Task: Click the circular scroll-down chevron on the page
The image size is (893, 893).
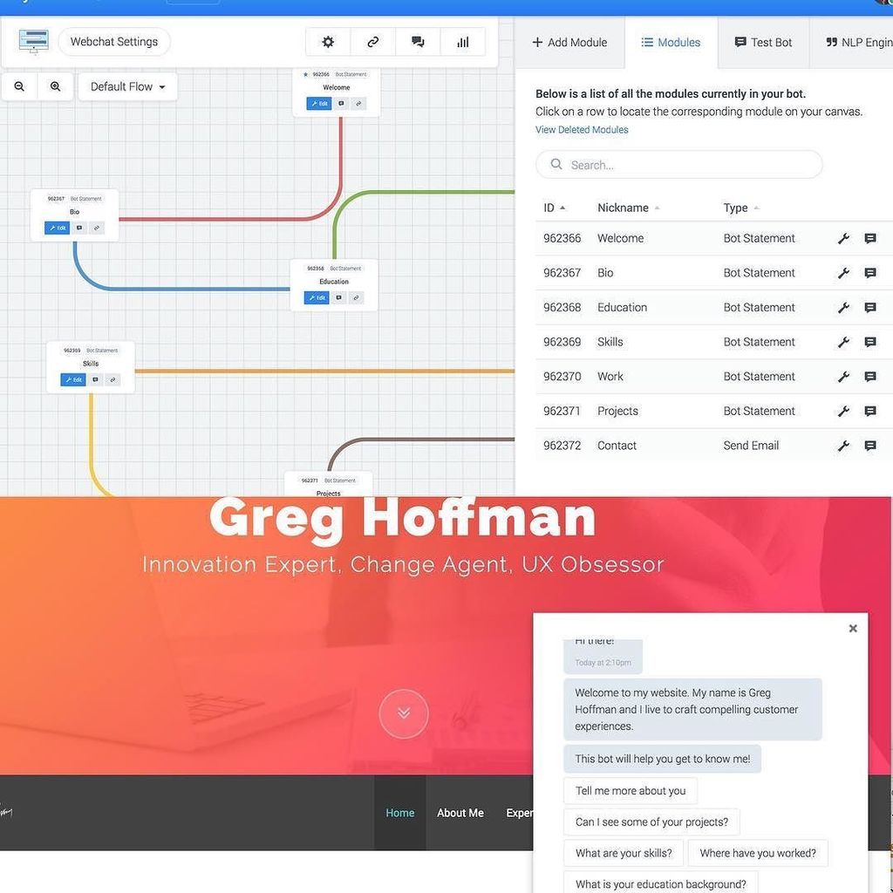Action: click(403, 712)
